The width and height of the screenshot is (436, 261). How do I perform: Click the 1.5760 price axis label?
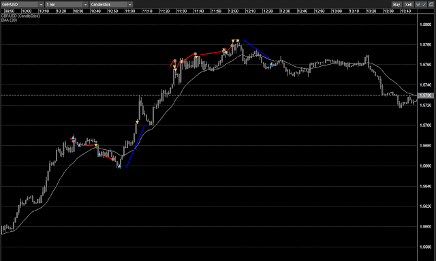pos(426,65)
